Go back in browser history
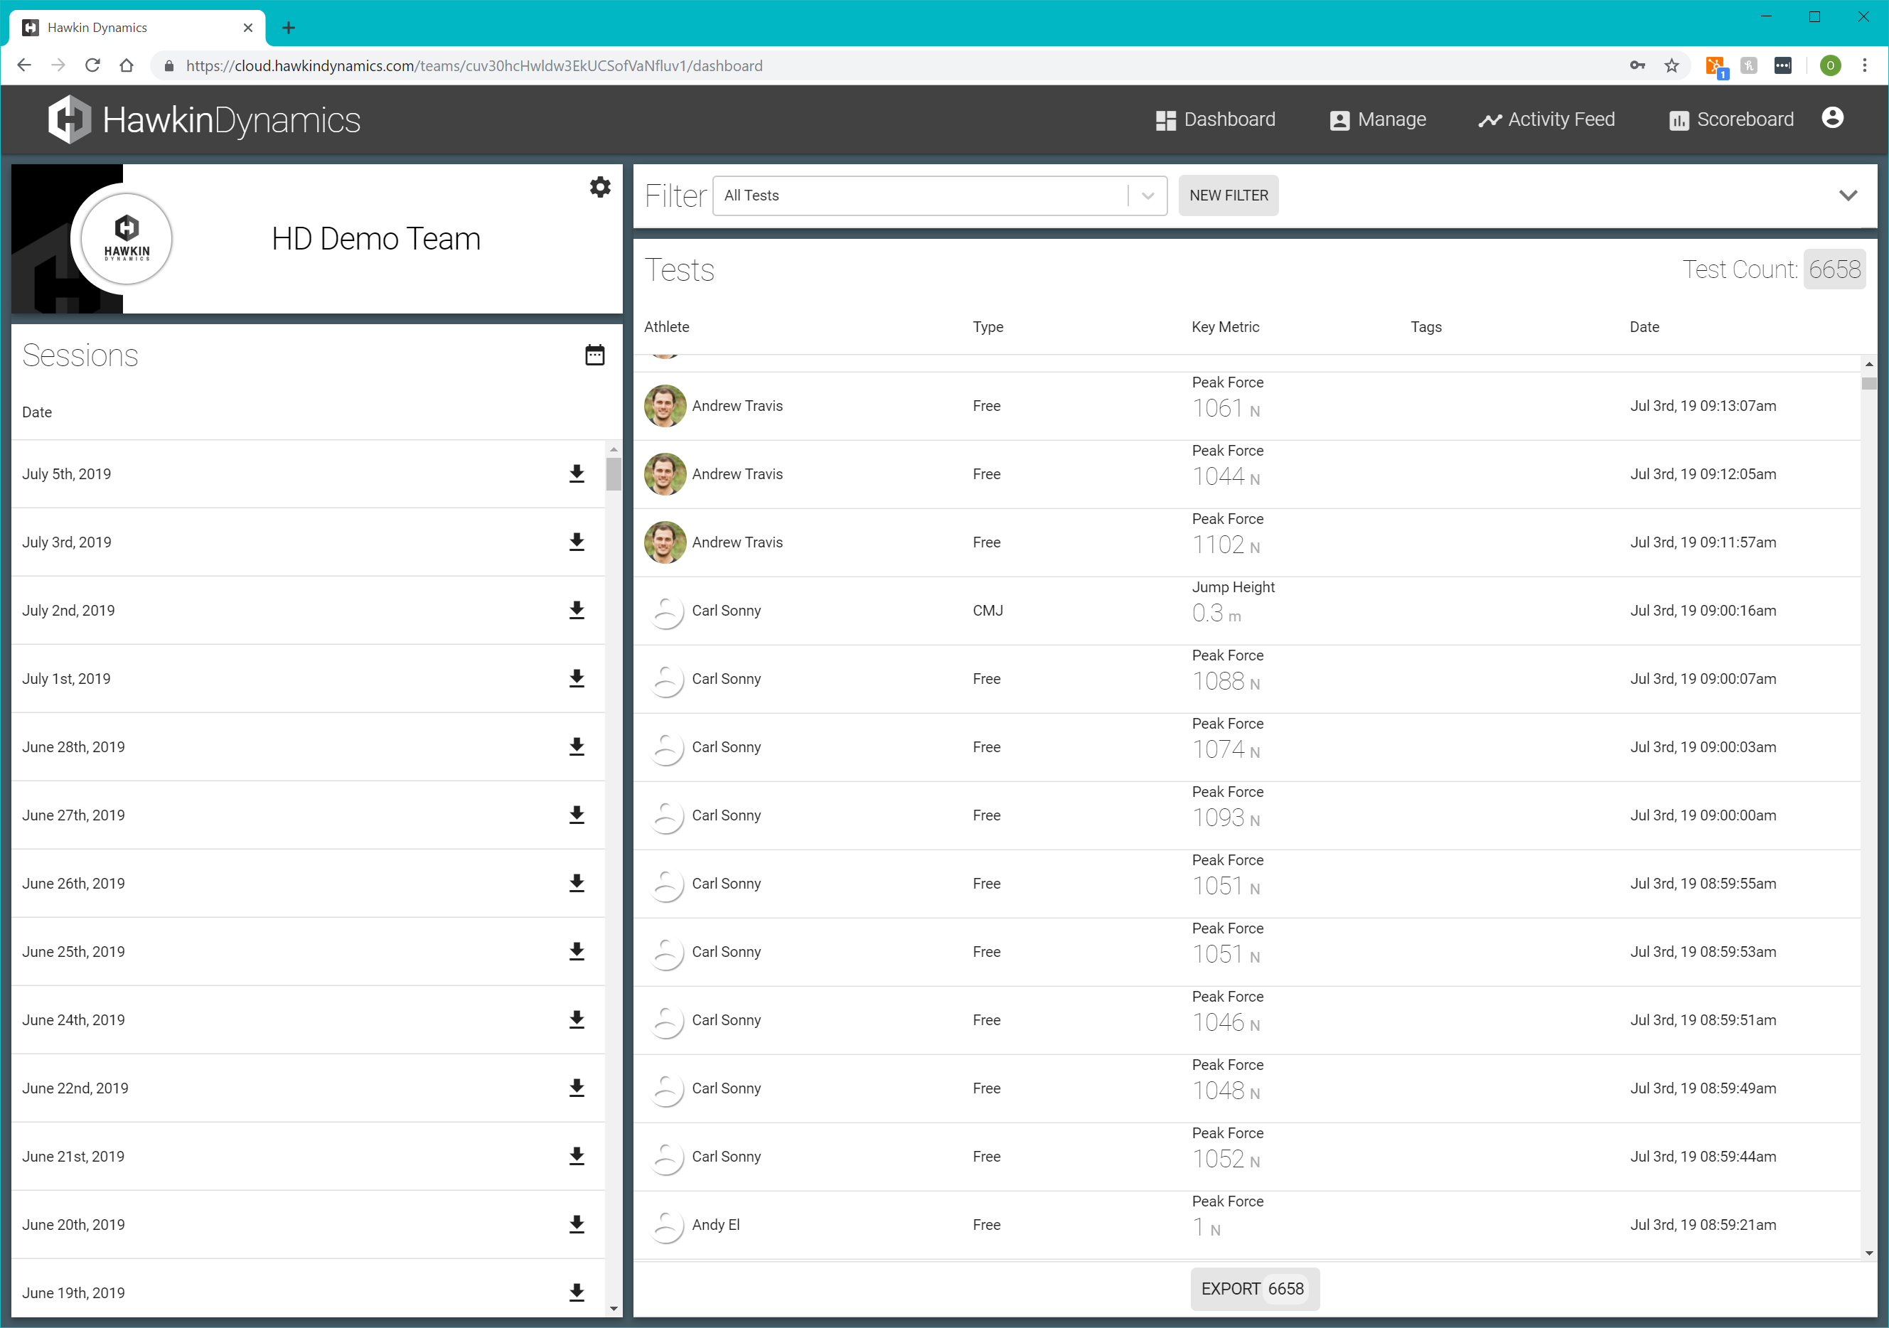Image resolution: width=1889 pixels, height=1328 pixels. point(24,65)
